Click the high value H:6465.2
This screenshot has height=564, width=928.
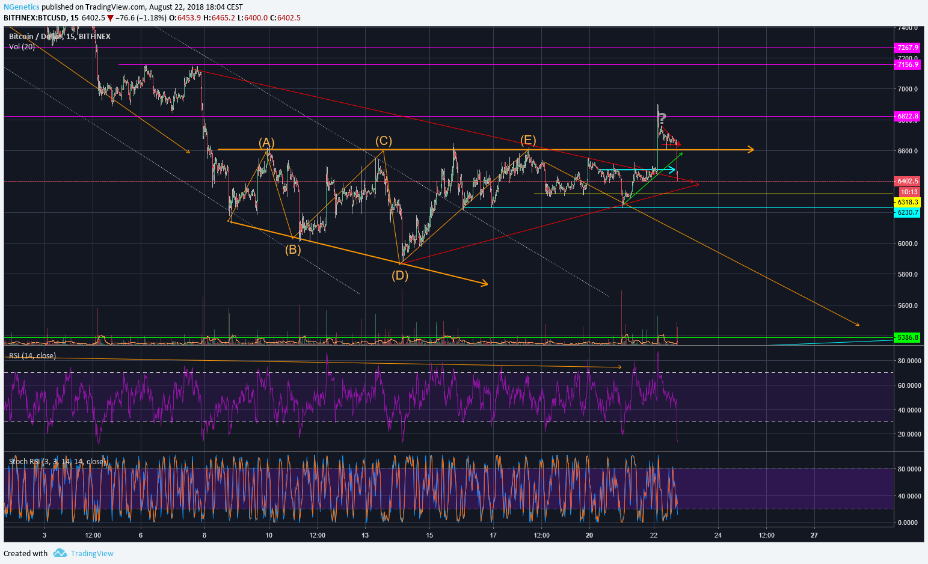pos(219,18)
